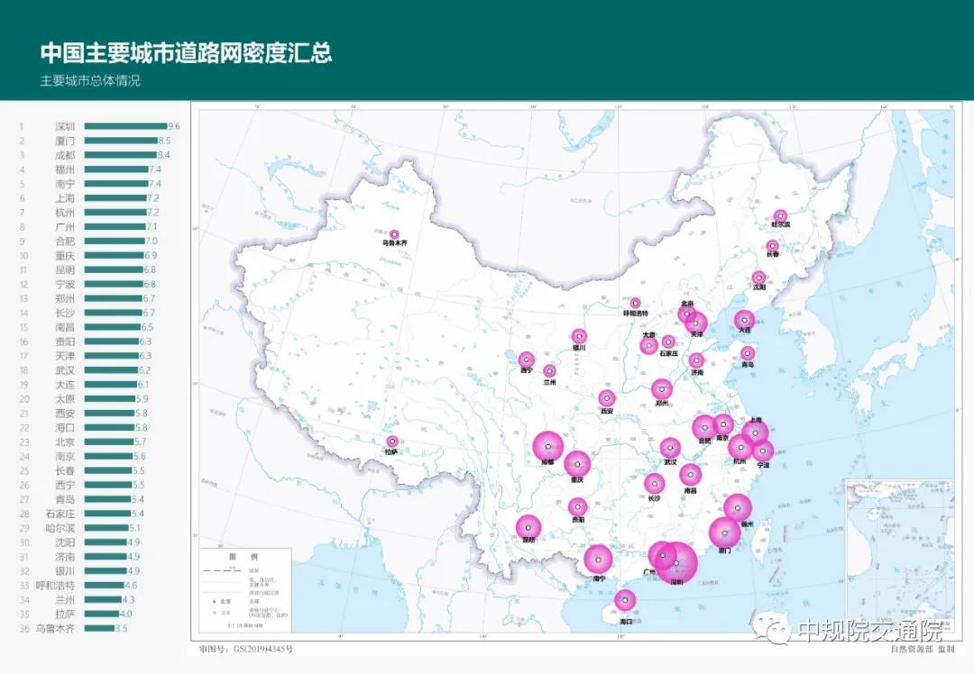This screenshot has height=674, width=974.
Task: Select the Xi'an (西安) city marker
Action: coord(607,398)
